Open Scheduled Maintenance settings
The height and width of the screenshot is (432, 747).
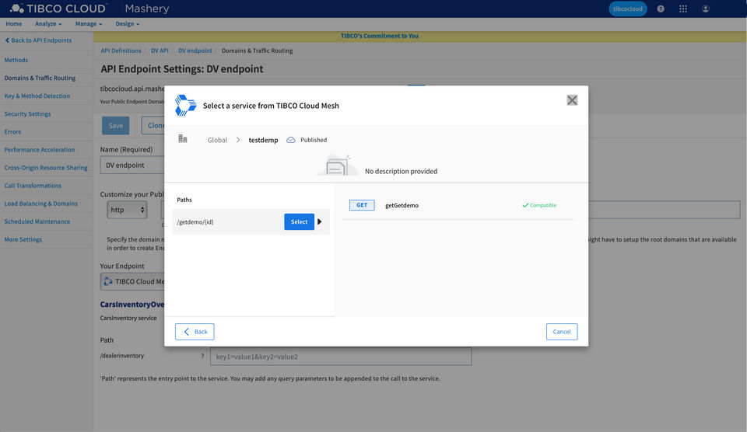[x=37, y=221]
